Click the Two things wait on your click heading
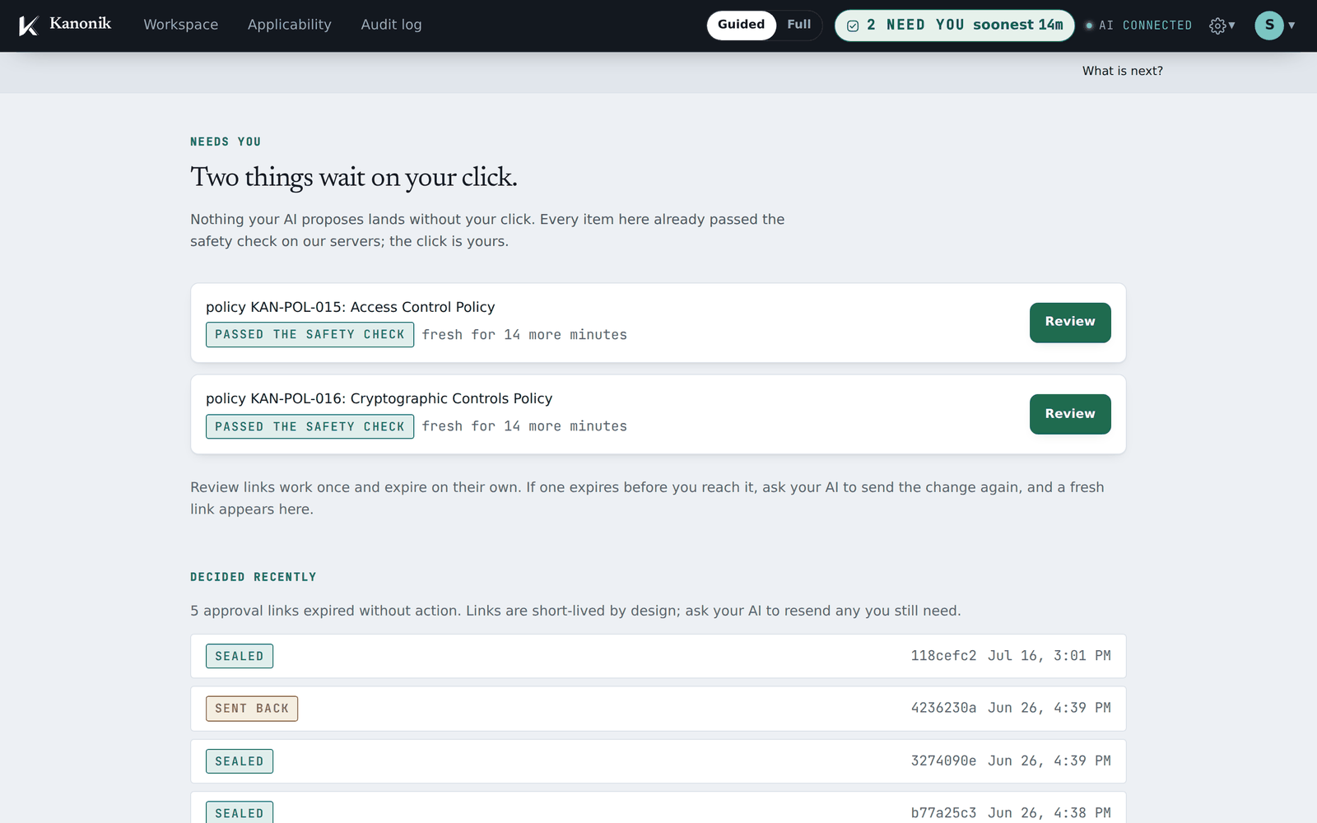This screenshot has width=1317, height=823. (354, 178)
